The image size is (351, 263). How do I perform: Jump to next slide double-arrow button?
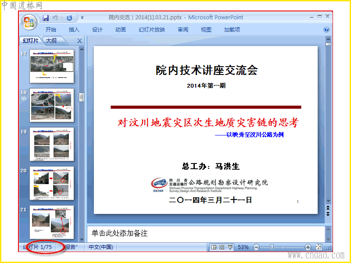pyautogui.click(x=328, y=214)
